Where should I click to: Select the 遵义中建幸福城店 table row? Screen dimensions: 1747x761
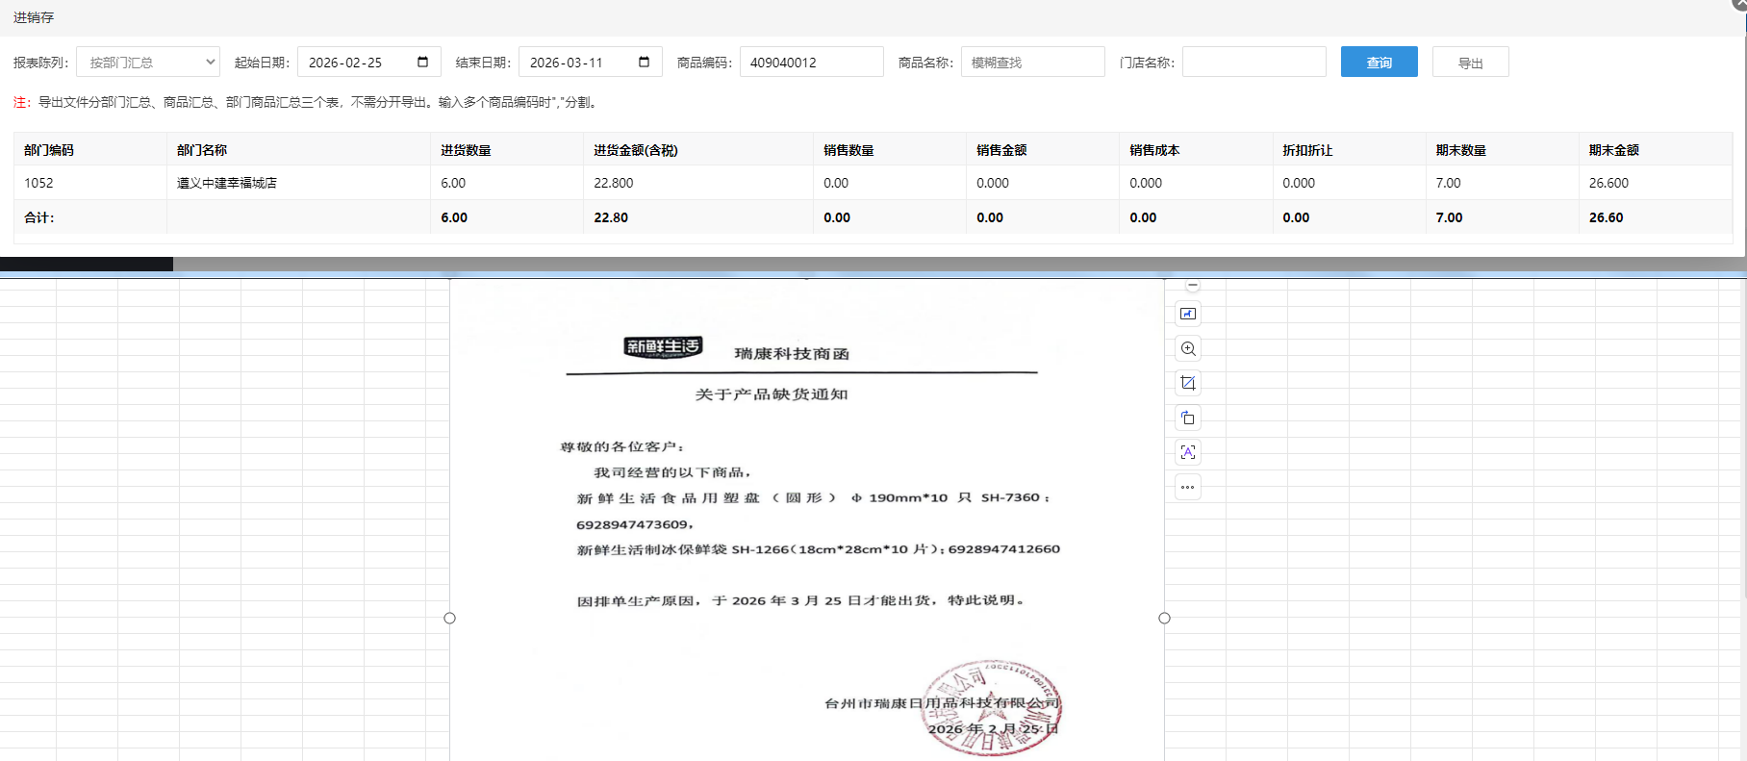point(227,183)
